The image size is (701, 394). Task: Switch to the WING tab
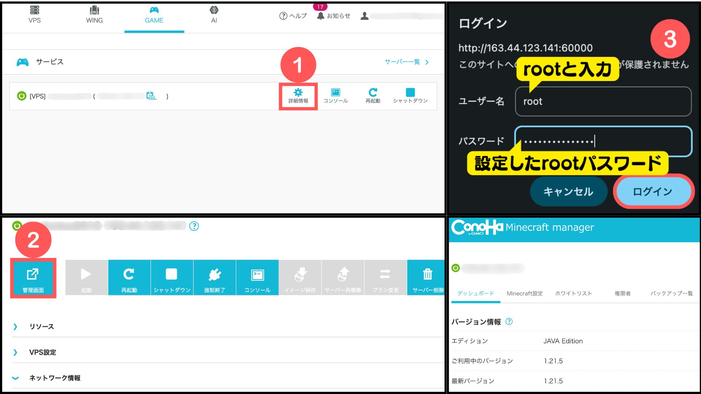click(x=94, y=15)
